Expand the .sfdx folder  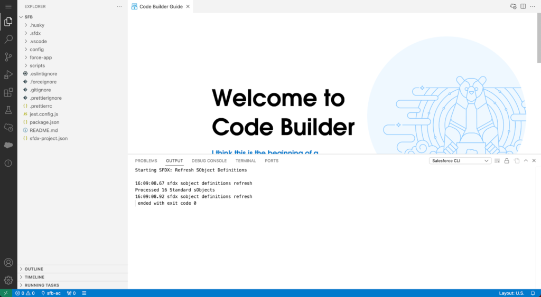tap(72, 33)
